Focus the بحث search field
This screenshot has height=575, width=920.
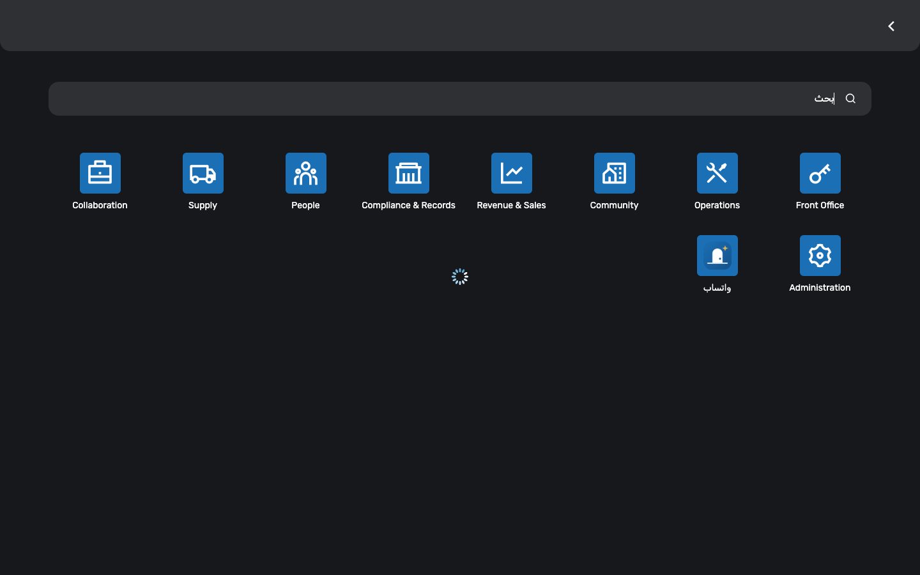pos(460,98)
